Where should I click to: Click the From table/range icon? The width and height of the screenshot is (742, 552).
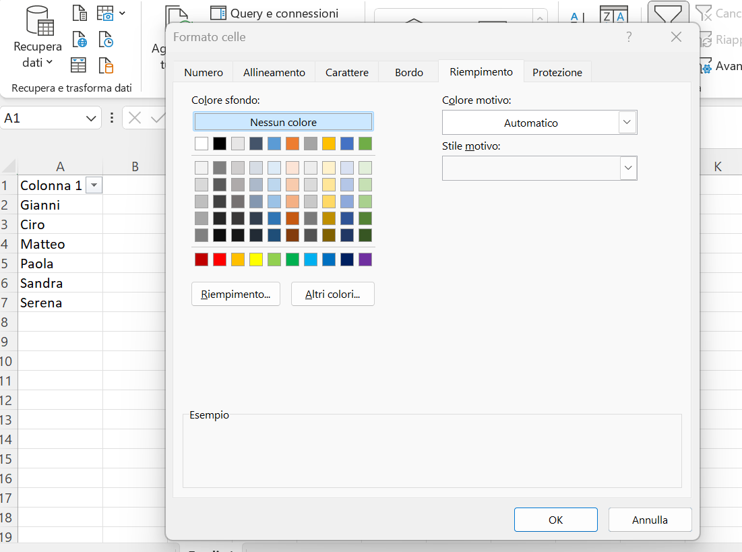[x=79, y=65]
